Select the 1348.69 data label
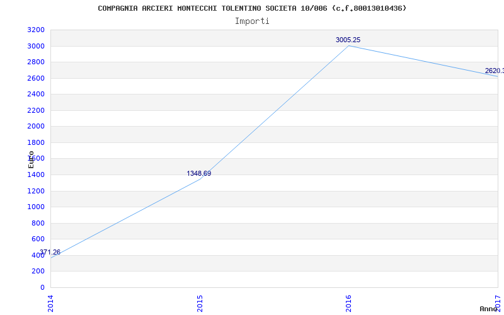The image size is (504, 315). click(x=199, y=174)
